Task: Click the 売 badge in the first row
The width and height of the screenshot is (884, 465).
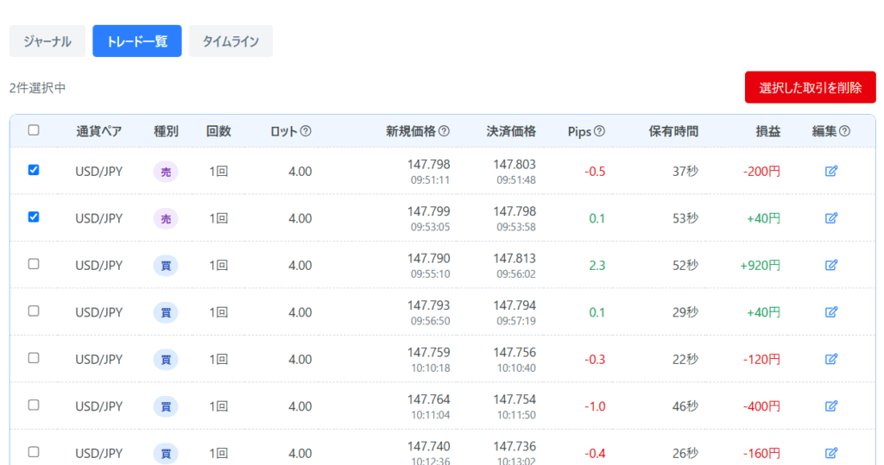Action: pyautogui.click(x=166, y=172)
